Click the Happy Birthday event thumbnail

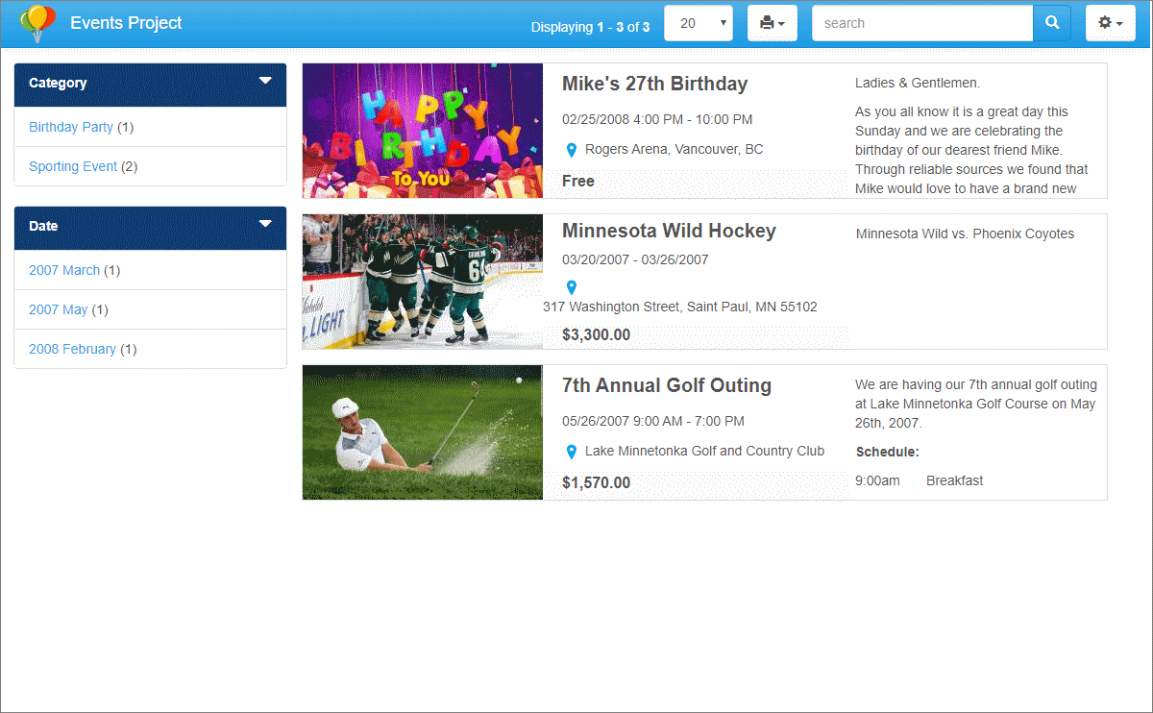(x=423, y=131)
